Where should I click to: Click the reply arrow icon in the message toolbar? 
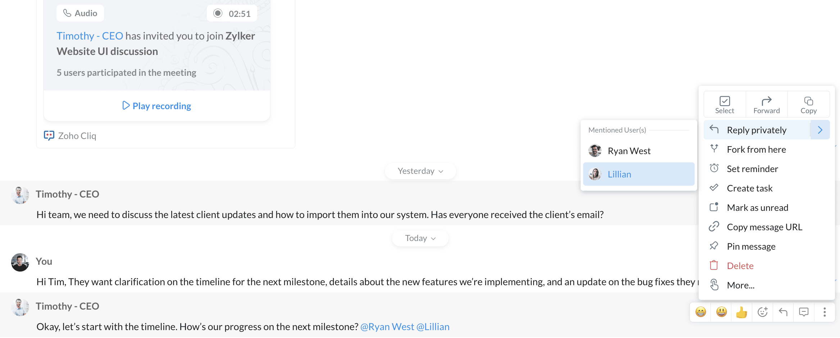783,312
